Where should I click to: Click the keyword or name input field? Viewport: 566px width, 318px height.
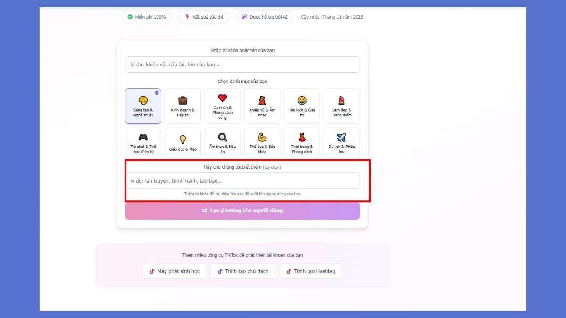pyautogui.click(x=242, y=65)
